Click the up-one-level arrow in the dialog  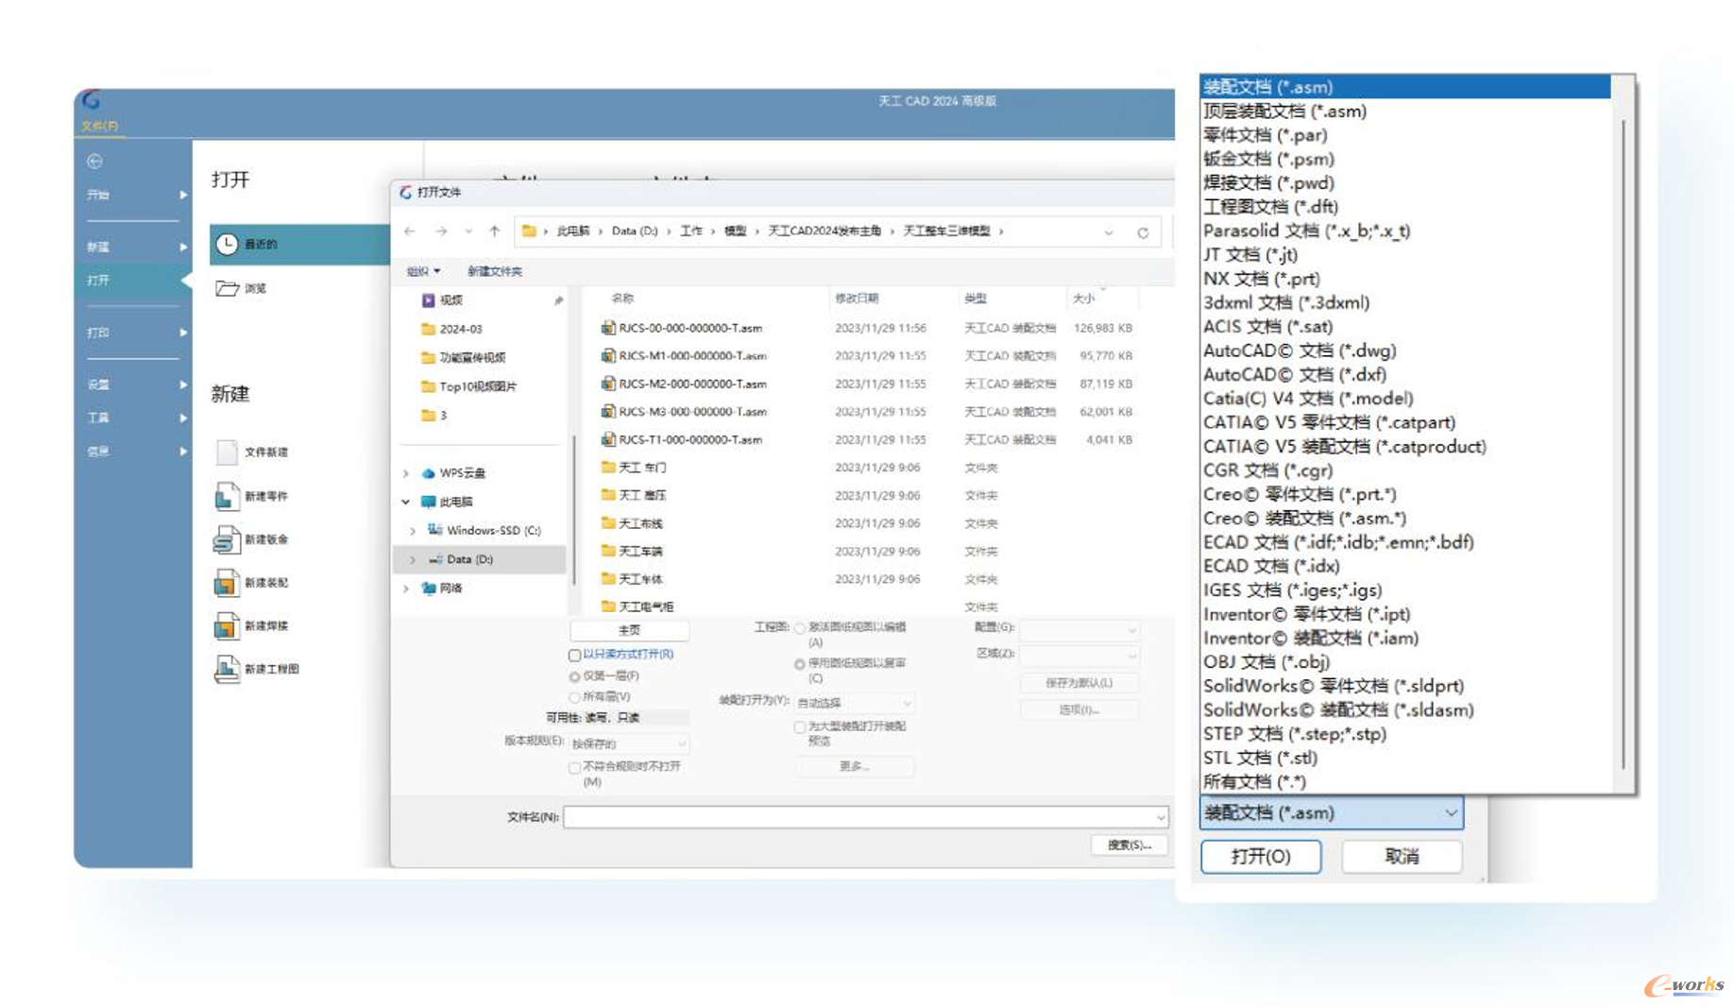(x=495, y=231)
